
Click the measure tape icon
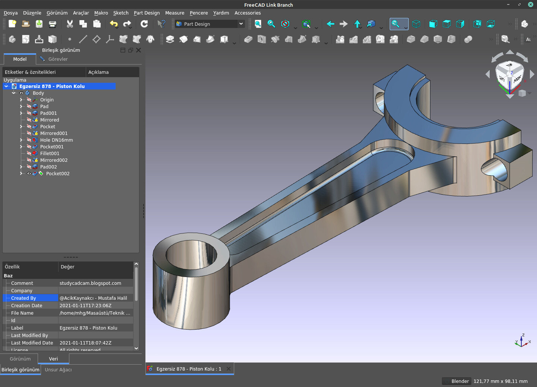pos(505,39)
